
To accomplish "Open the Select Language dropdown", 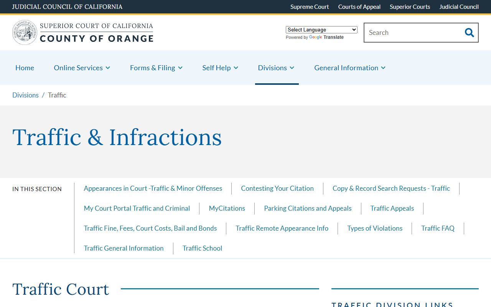I will tap(321, 30).
